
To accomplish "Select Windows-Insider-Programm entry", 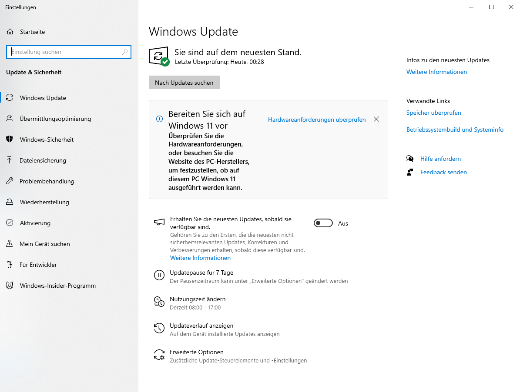I will 69,286.
